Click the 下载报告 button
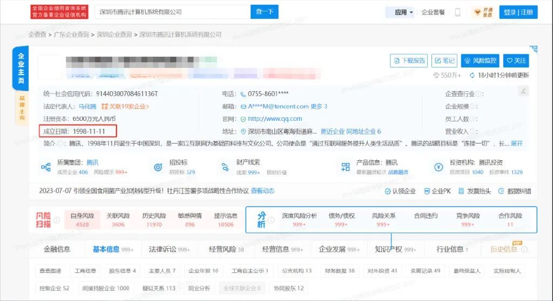This screenshot has height=301, width=553. (x=409, y=60)
